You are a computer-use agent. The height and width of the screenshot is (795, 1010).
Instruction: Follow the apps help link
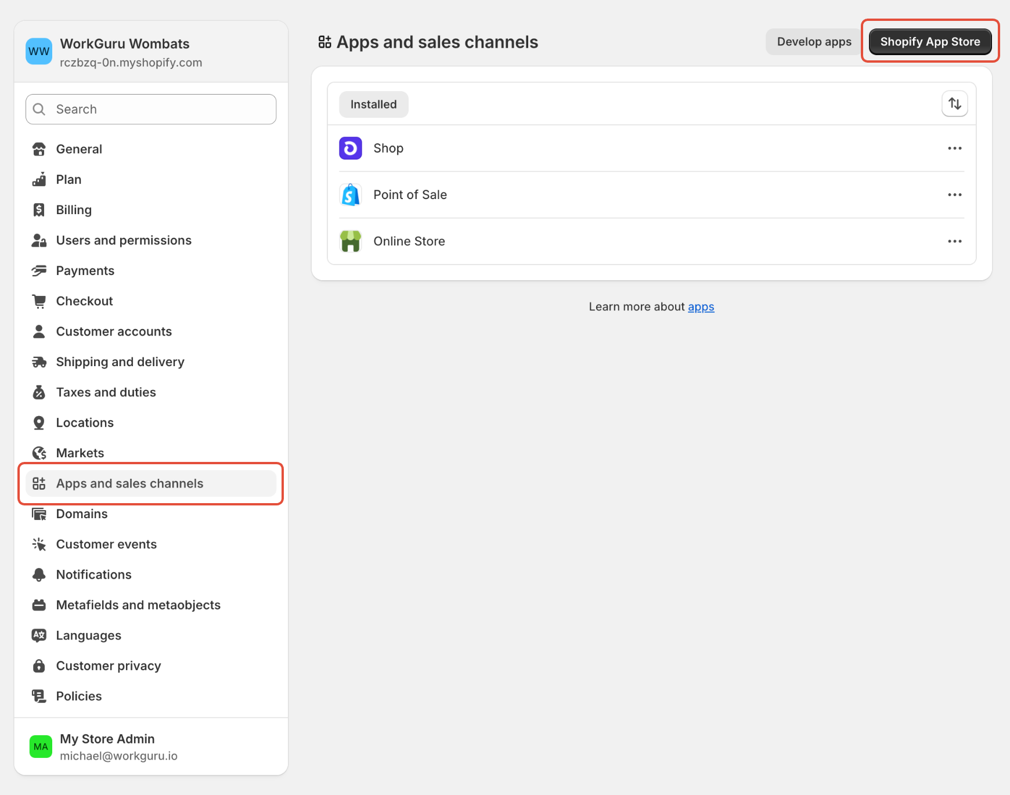click(x=701, y=307)
